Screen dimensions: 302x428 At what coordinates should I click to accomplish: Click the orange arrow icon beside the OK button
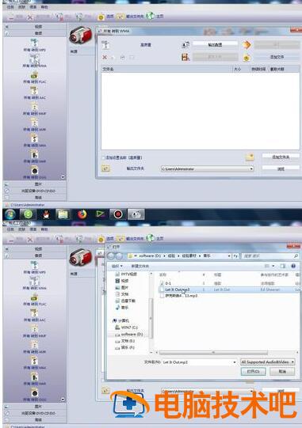click(247, 45)
